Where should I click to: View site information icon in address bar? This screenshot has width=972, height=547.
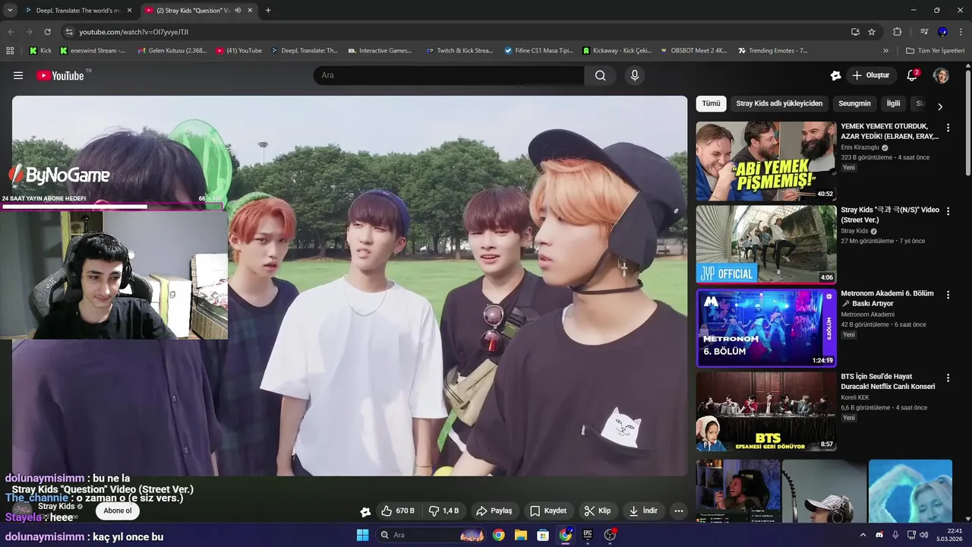(x=69, y=32)
